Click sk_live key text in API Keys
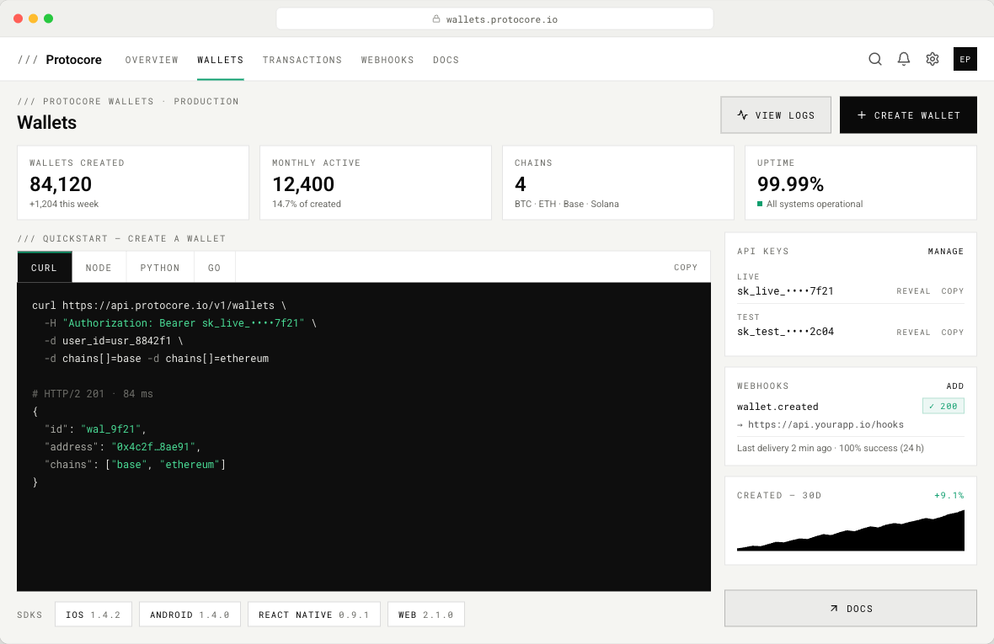 785,291
